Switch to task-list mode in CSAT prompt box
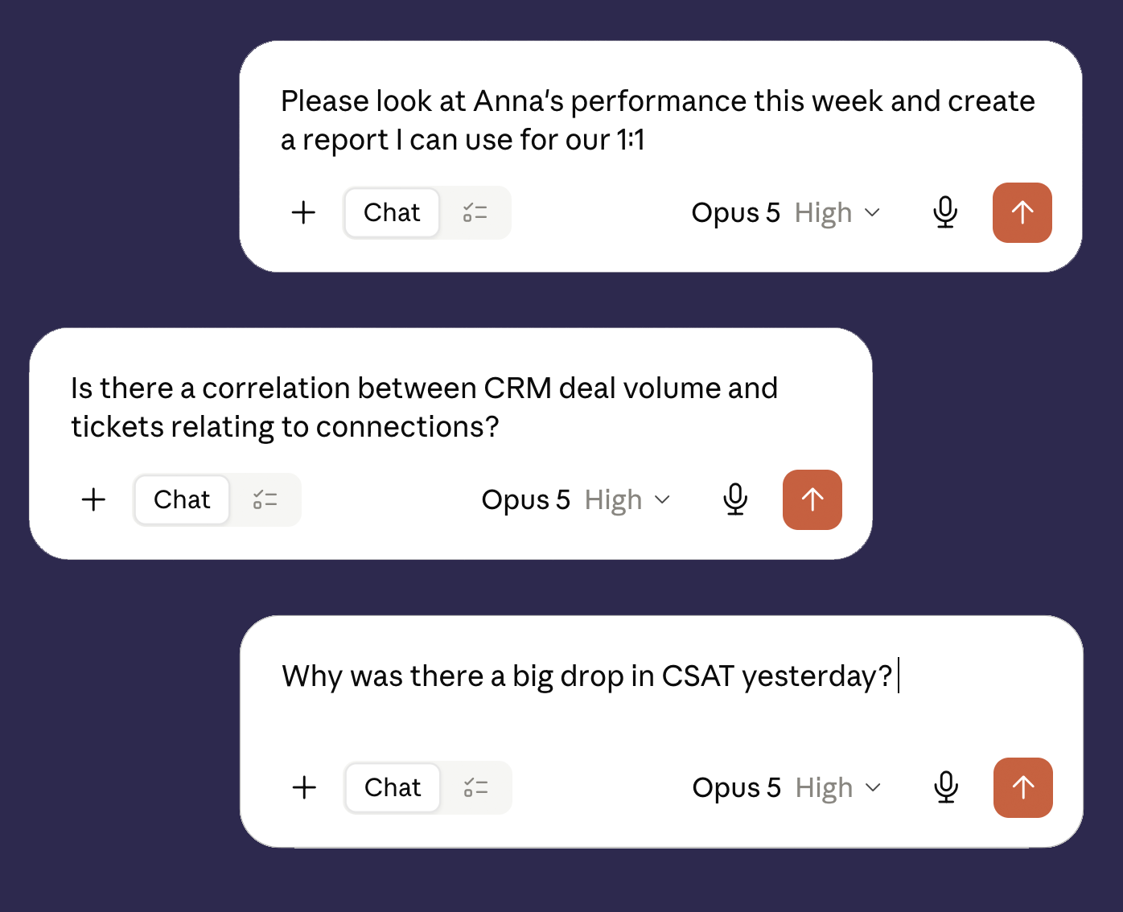 point(476,788)
